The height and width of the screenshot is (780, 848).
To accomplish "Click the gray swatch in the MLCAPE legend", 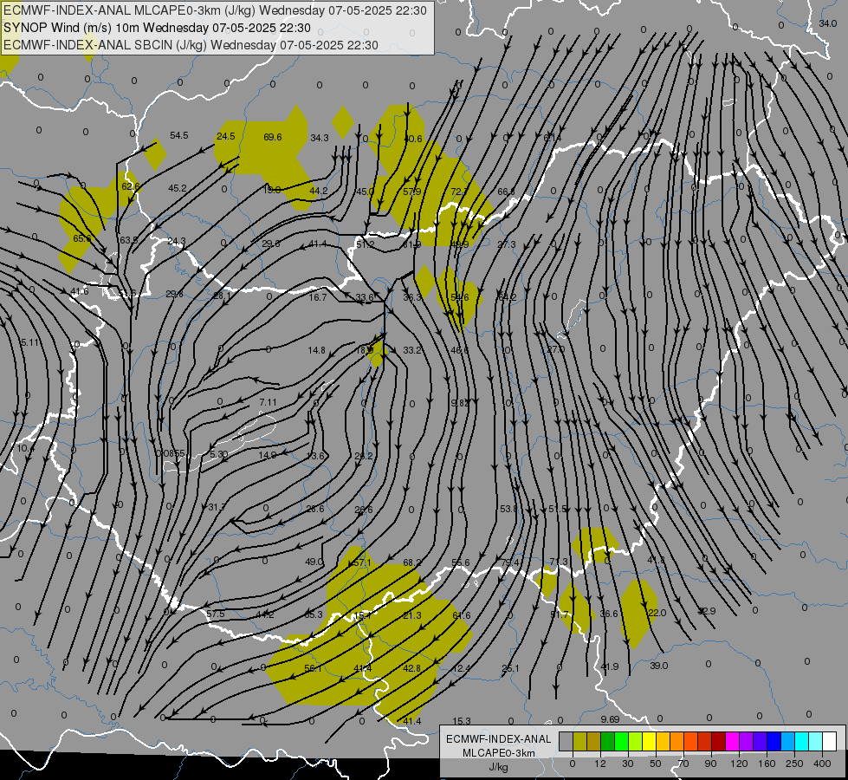I will point(566,741).
